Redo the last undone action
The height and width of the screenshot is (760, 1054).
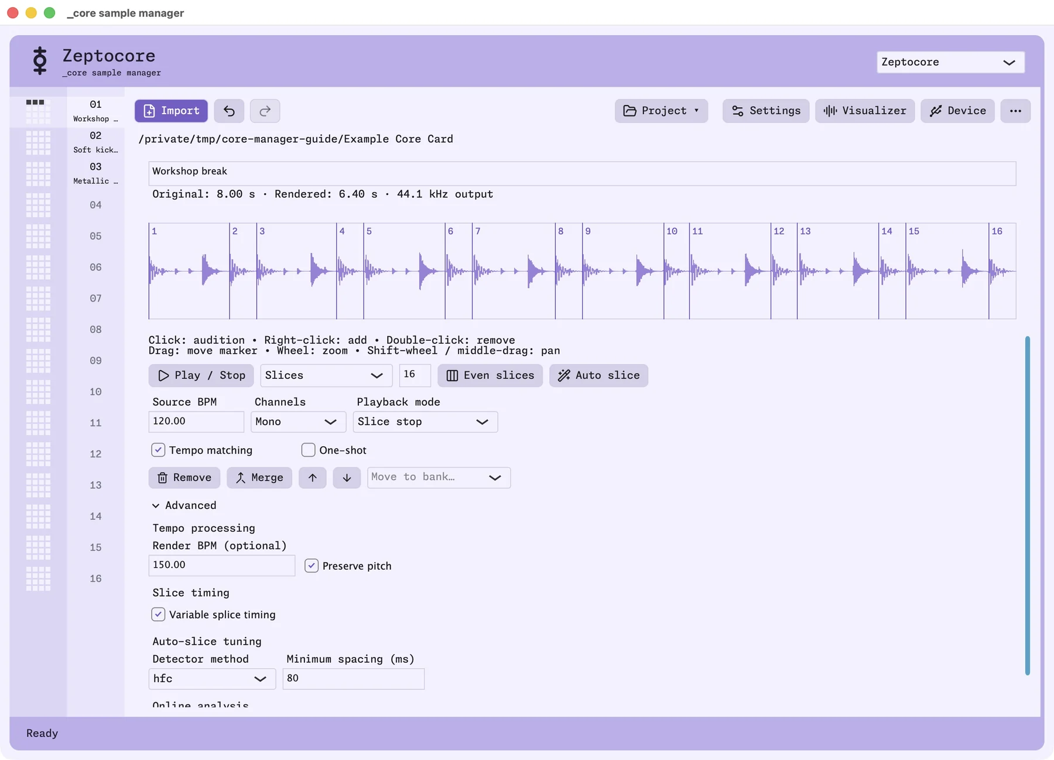(265, 111)
